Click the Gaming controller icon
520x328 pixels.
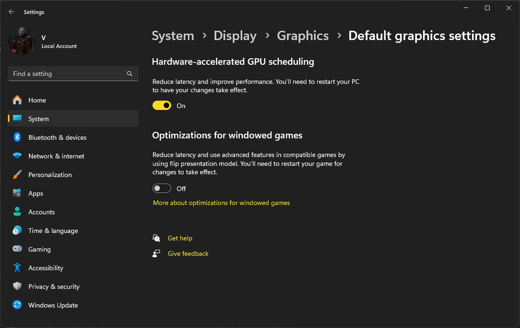point(17,249)
